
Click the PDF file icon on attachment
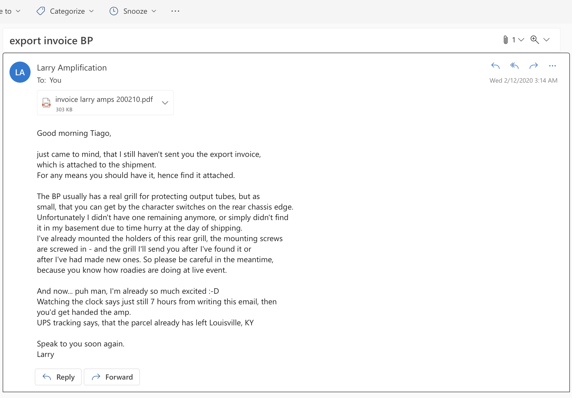point(46,102)
